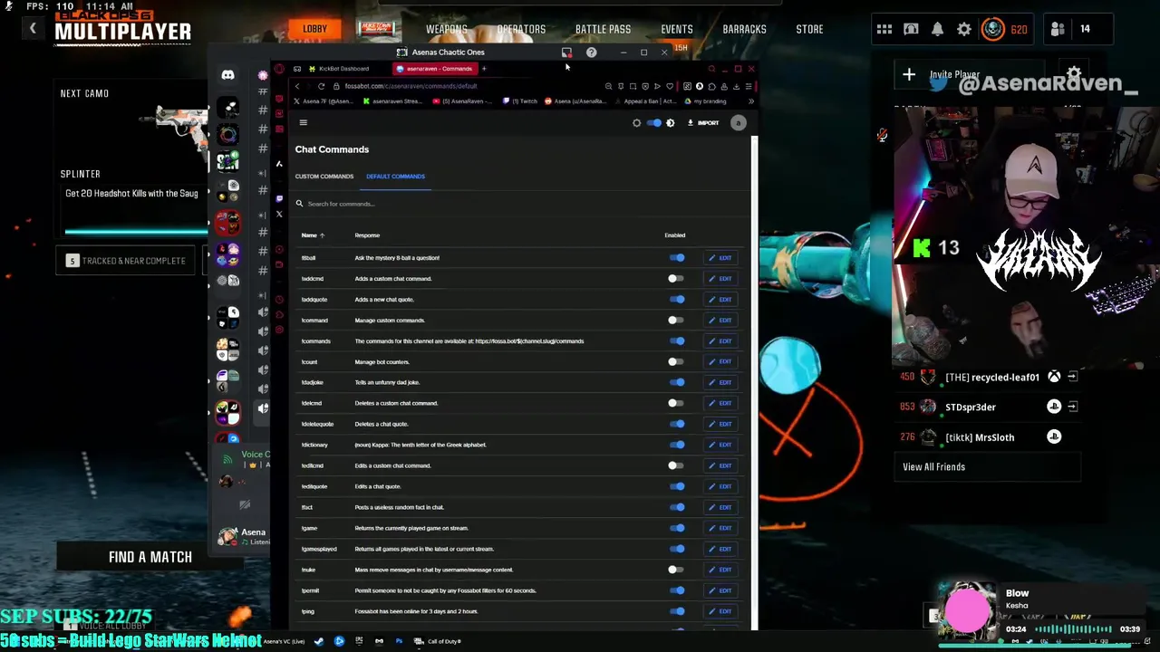
Task: Switch to KickBot Dashboard browser tab
Action: point(343,69)
